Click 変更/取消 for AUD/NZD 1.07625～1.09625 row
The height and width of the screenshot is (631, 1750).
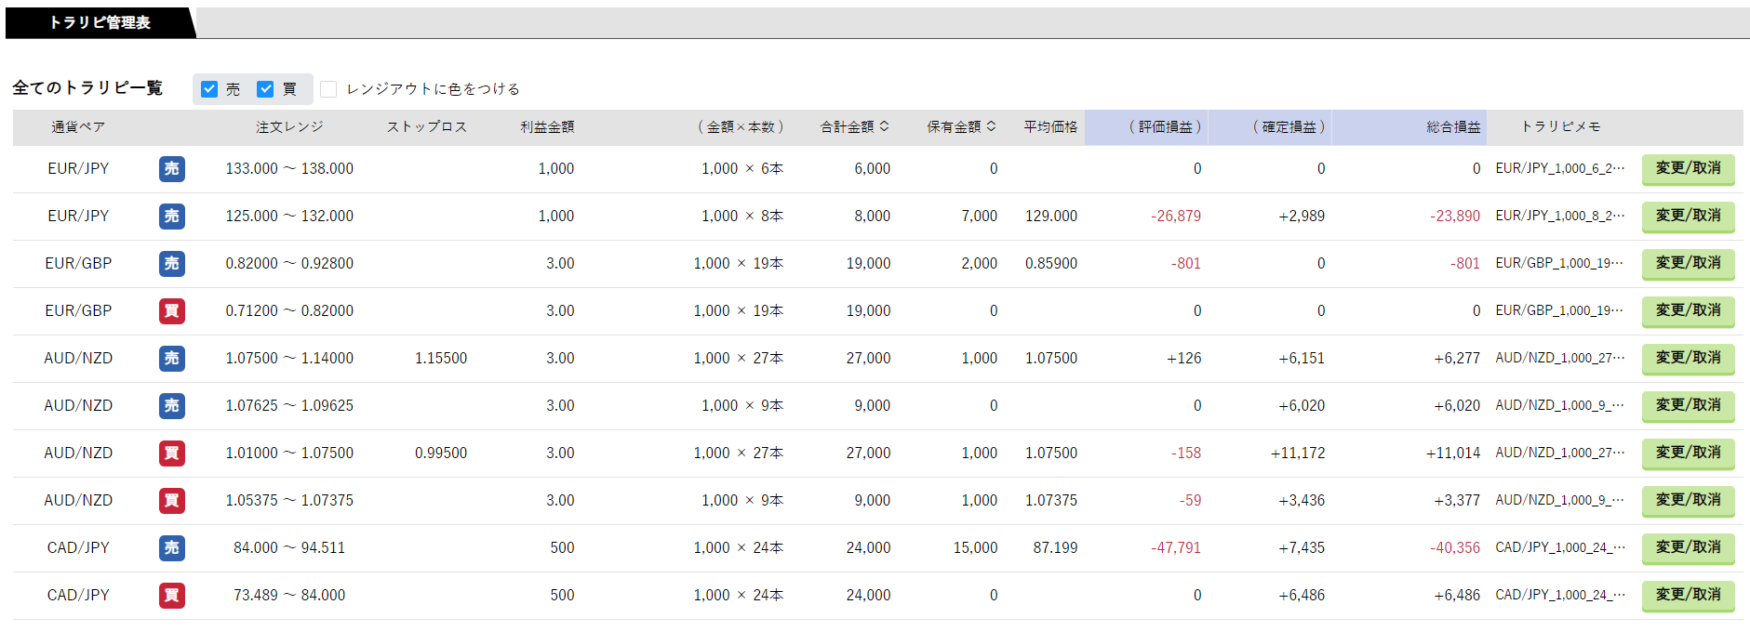1688,406
